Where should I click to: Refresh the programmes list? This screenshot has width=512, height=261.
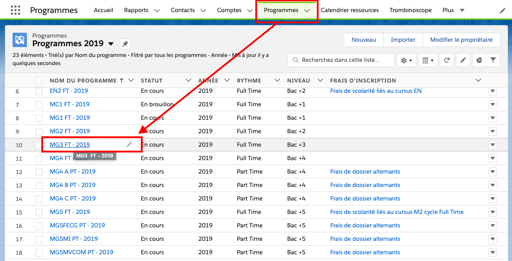(446, 60)
